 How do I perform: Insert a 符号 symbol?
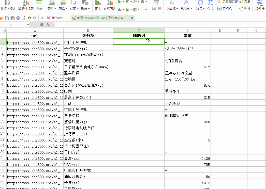point(200,5)
